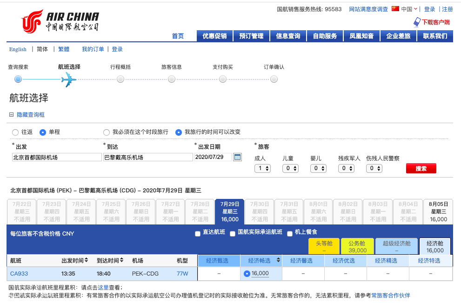This screenshot has height=303, width=461.
Task: Select the 8月05日 星期三 date tab
Action: pos(438,212)
